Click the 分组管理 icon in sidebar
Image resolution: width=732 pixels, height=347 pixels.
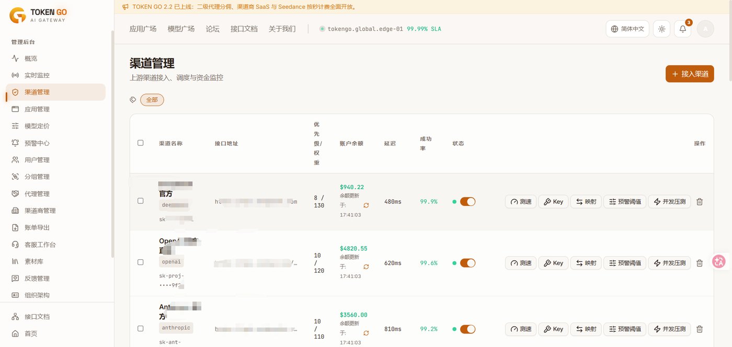(15, 177)
